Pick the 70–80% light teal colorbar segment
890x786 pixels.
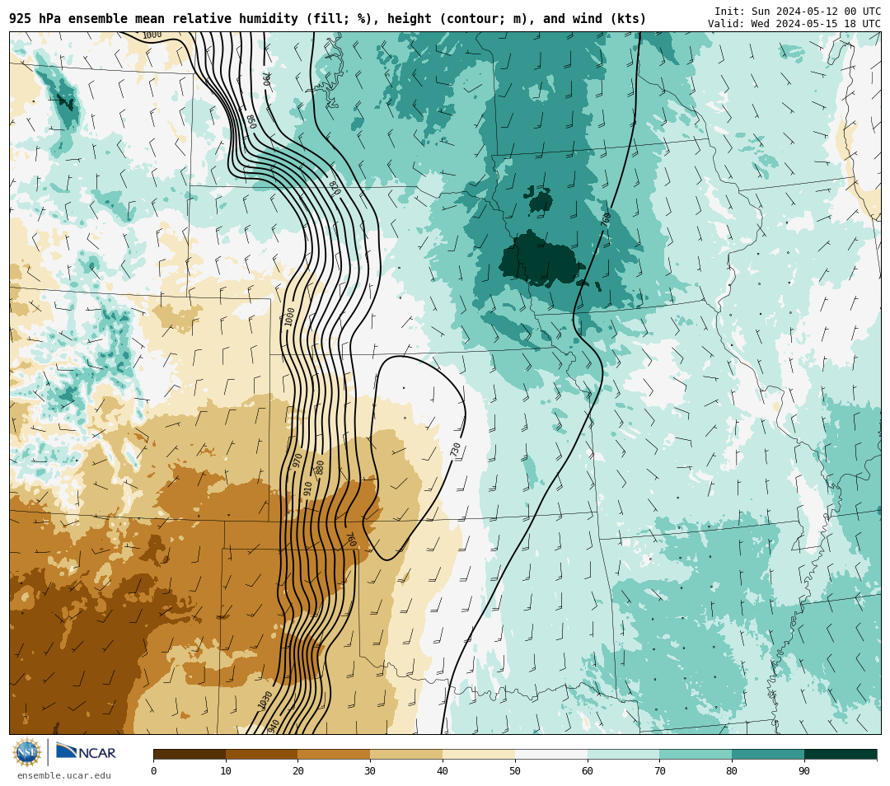pos(696,754)
